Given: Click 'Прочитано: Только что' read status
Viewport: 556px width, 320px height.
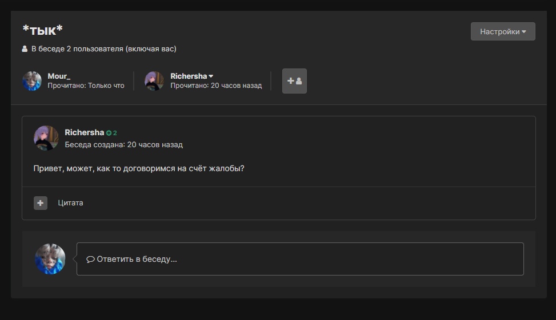Looking at the screenshot, I should [86, 86].
